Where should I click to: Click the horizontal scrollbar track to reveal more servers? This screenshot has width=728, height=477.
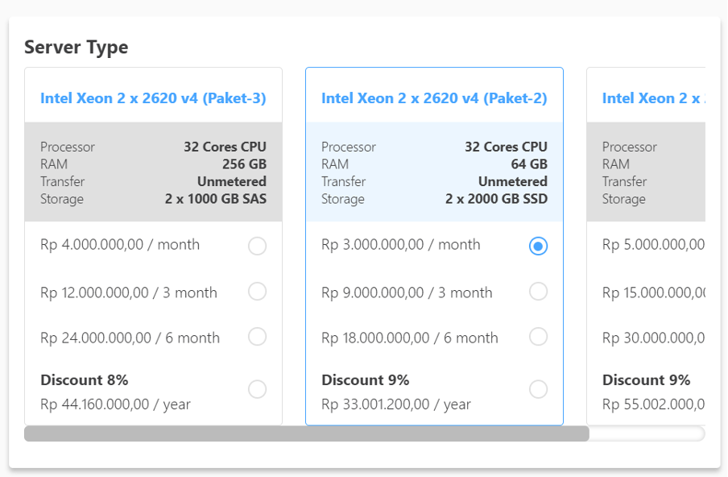click(x=644, y=433)
